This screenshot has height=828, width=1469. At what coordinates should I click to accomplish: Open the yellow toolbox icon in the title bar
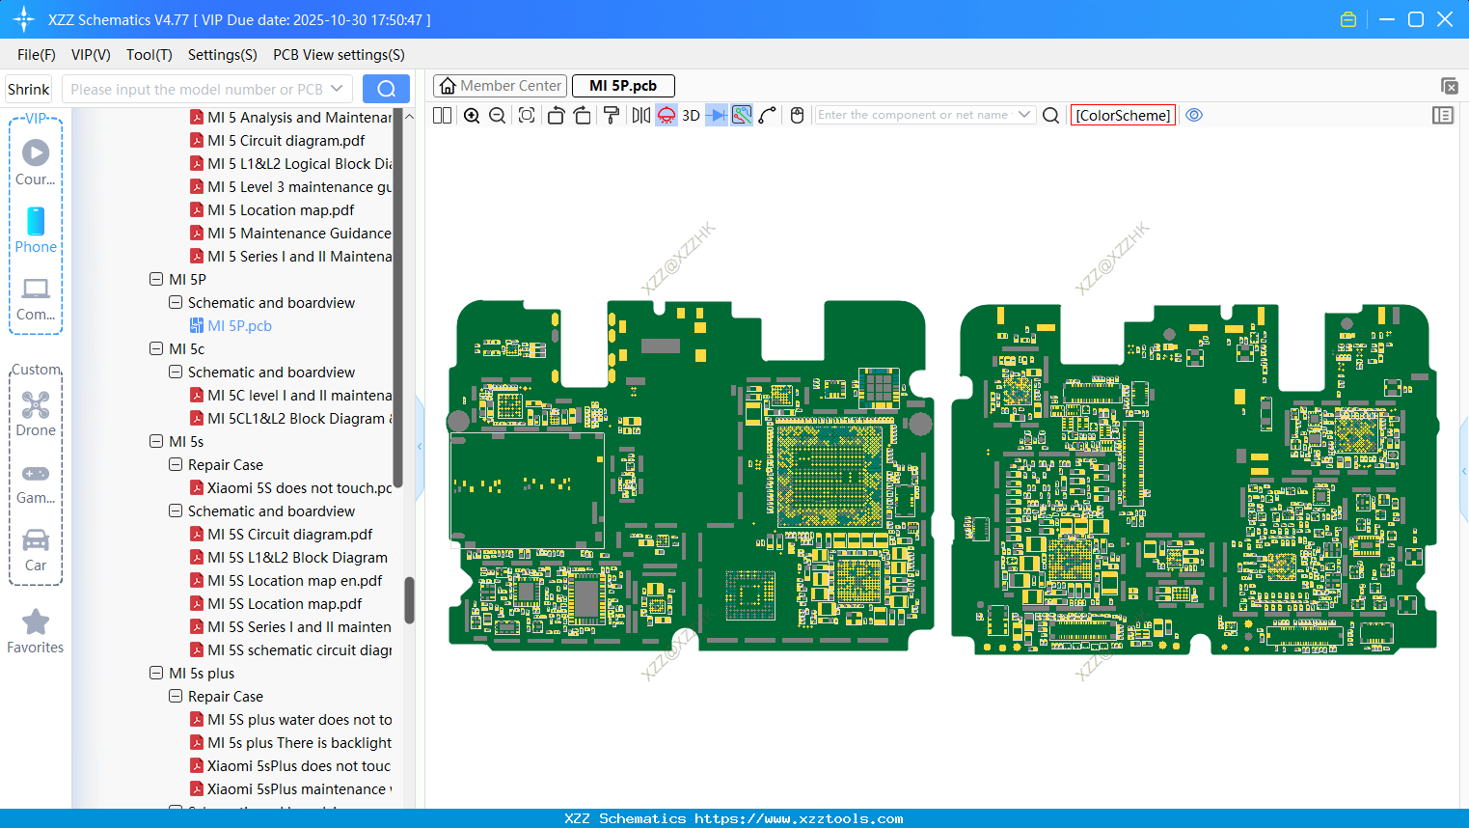pyautogui.click(x=1348, y=19)
